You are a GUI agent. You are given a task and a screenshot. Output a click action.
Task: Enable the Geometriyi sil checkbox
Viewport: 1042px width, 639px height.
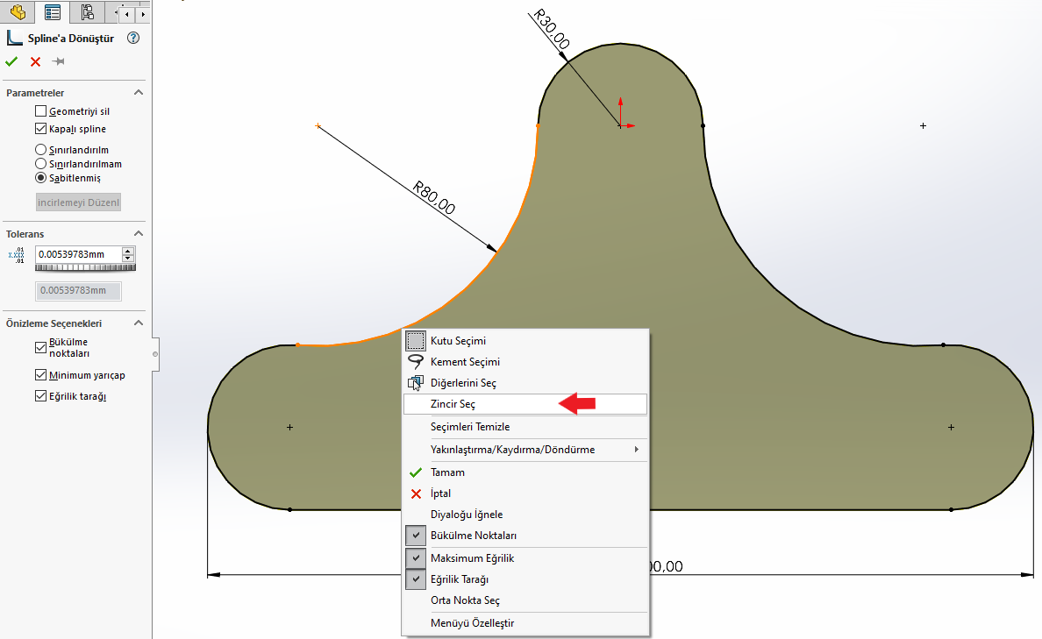pos(39,110)
